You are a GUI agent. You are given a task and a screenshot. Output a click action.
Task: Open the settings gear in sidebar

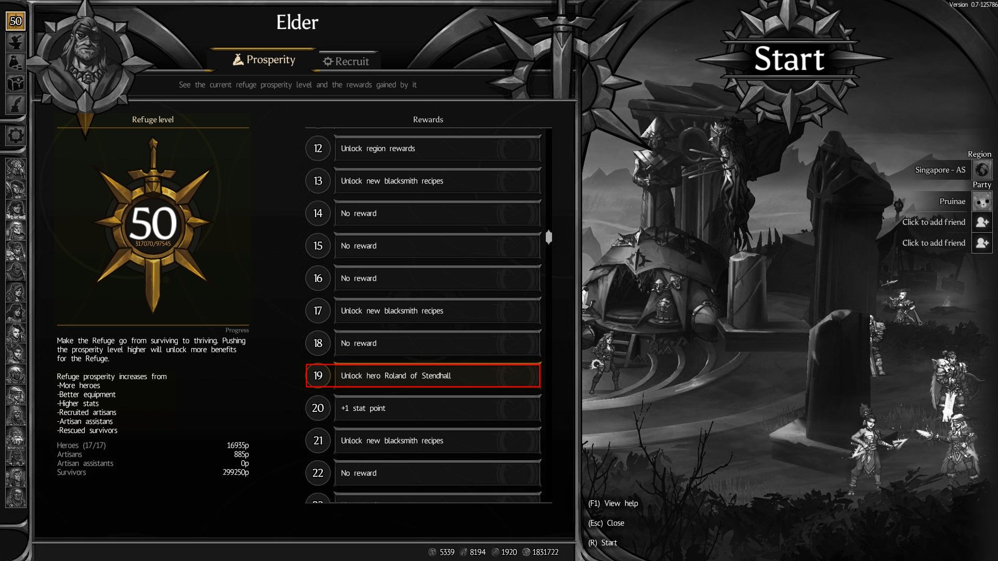[x=16, y=136]
